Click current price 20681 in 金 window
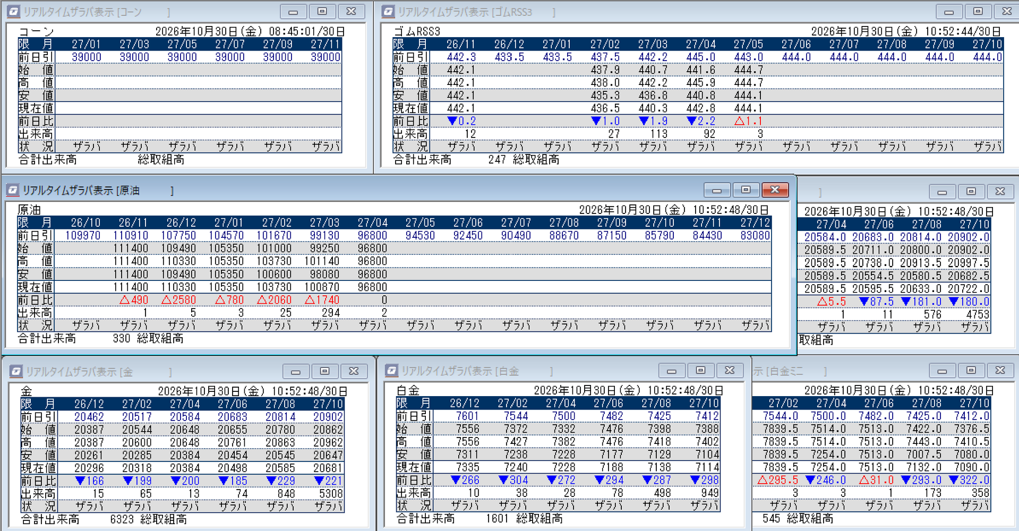This screenshot has width=1019, height=531. pos(328,468)
